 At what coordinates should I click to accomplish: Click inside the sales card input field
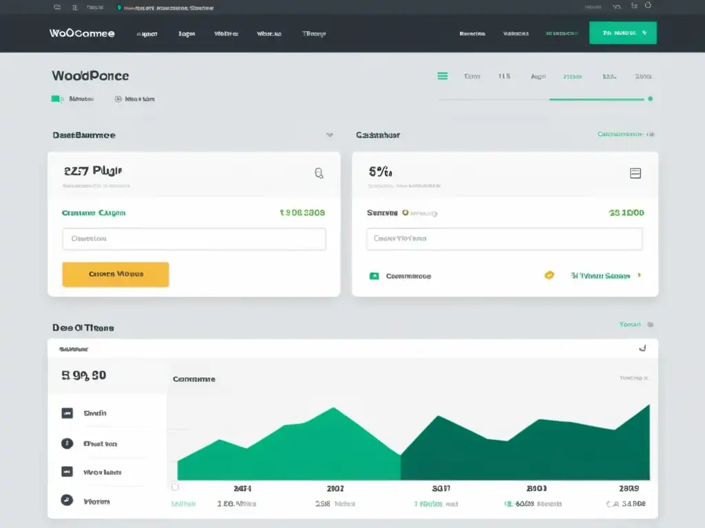coord(193,239)
